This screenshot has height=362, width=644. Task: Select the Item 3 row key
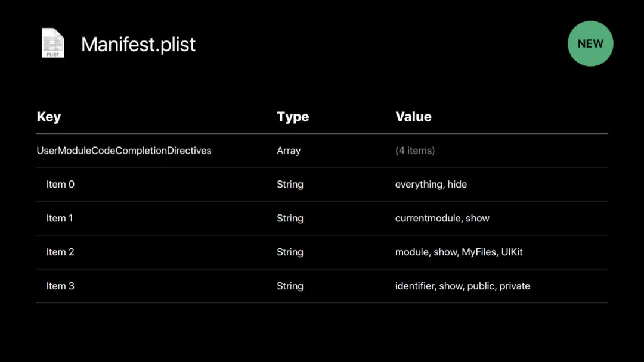(x=60, y=286)
